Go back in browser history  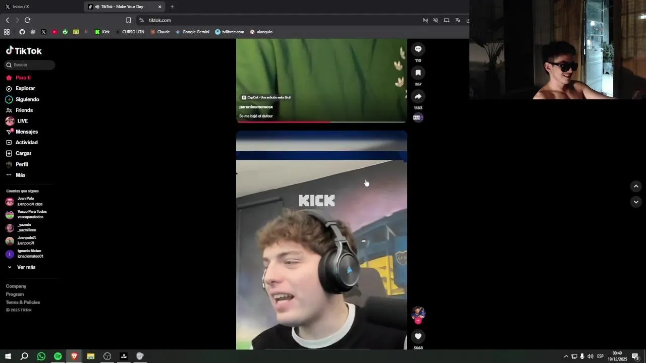click(x=7, y=20)
